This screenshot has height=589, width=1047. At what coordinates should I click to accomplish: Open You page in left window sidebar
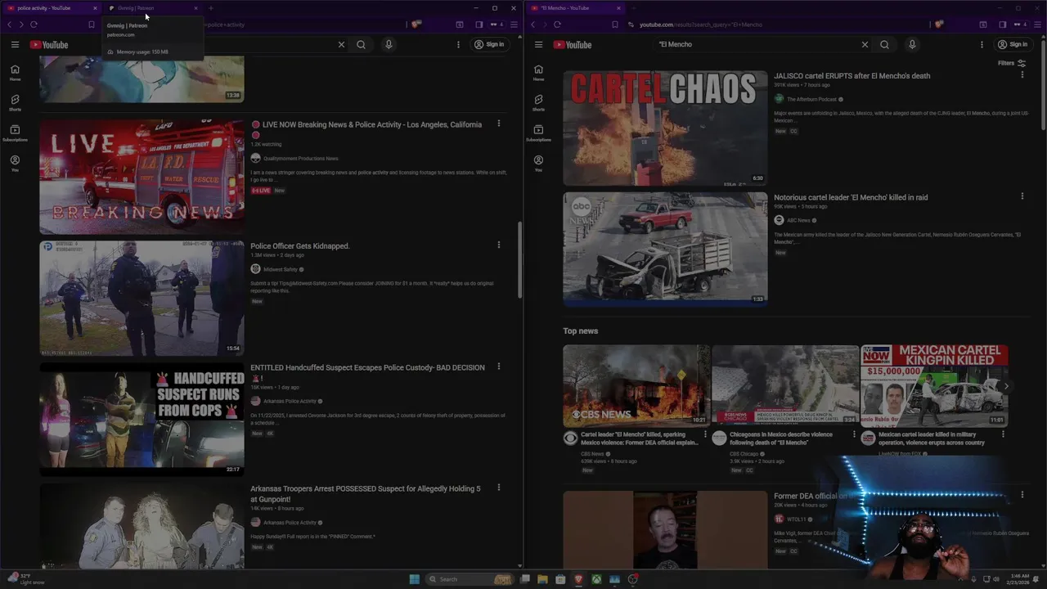click(15, 164)
